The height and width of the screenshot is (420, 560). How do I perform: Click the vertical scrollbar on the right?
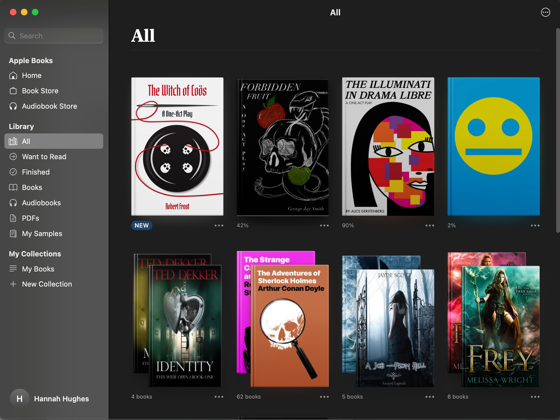coord(557,130)
